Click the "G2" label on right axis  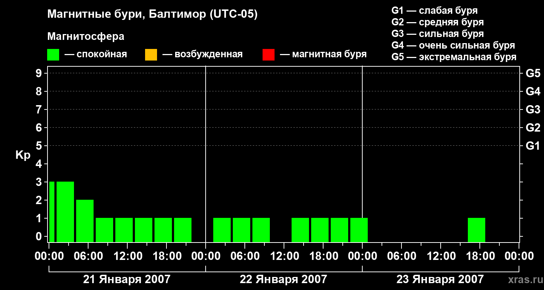coord(533,128)
